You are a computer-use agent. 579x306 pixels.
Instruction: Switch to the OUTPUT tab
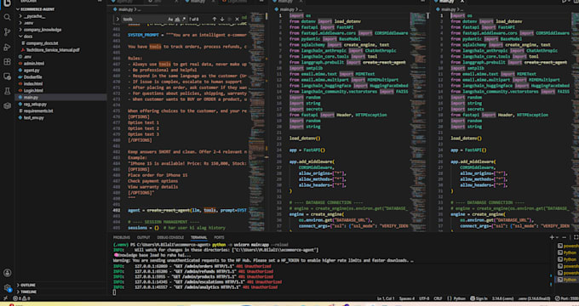pyautogui.click(x=143, y=237)
